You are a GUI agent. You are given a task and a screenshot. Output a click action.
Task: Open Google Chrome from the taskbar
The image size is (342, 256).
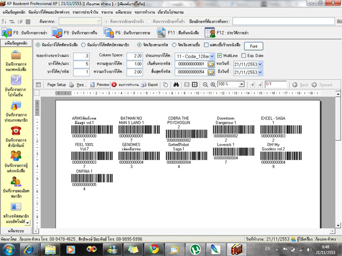(154, 250)
